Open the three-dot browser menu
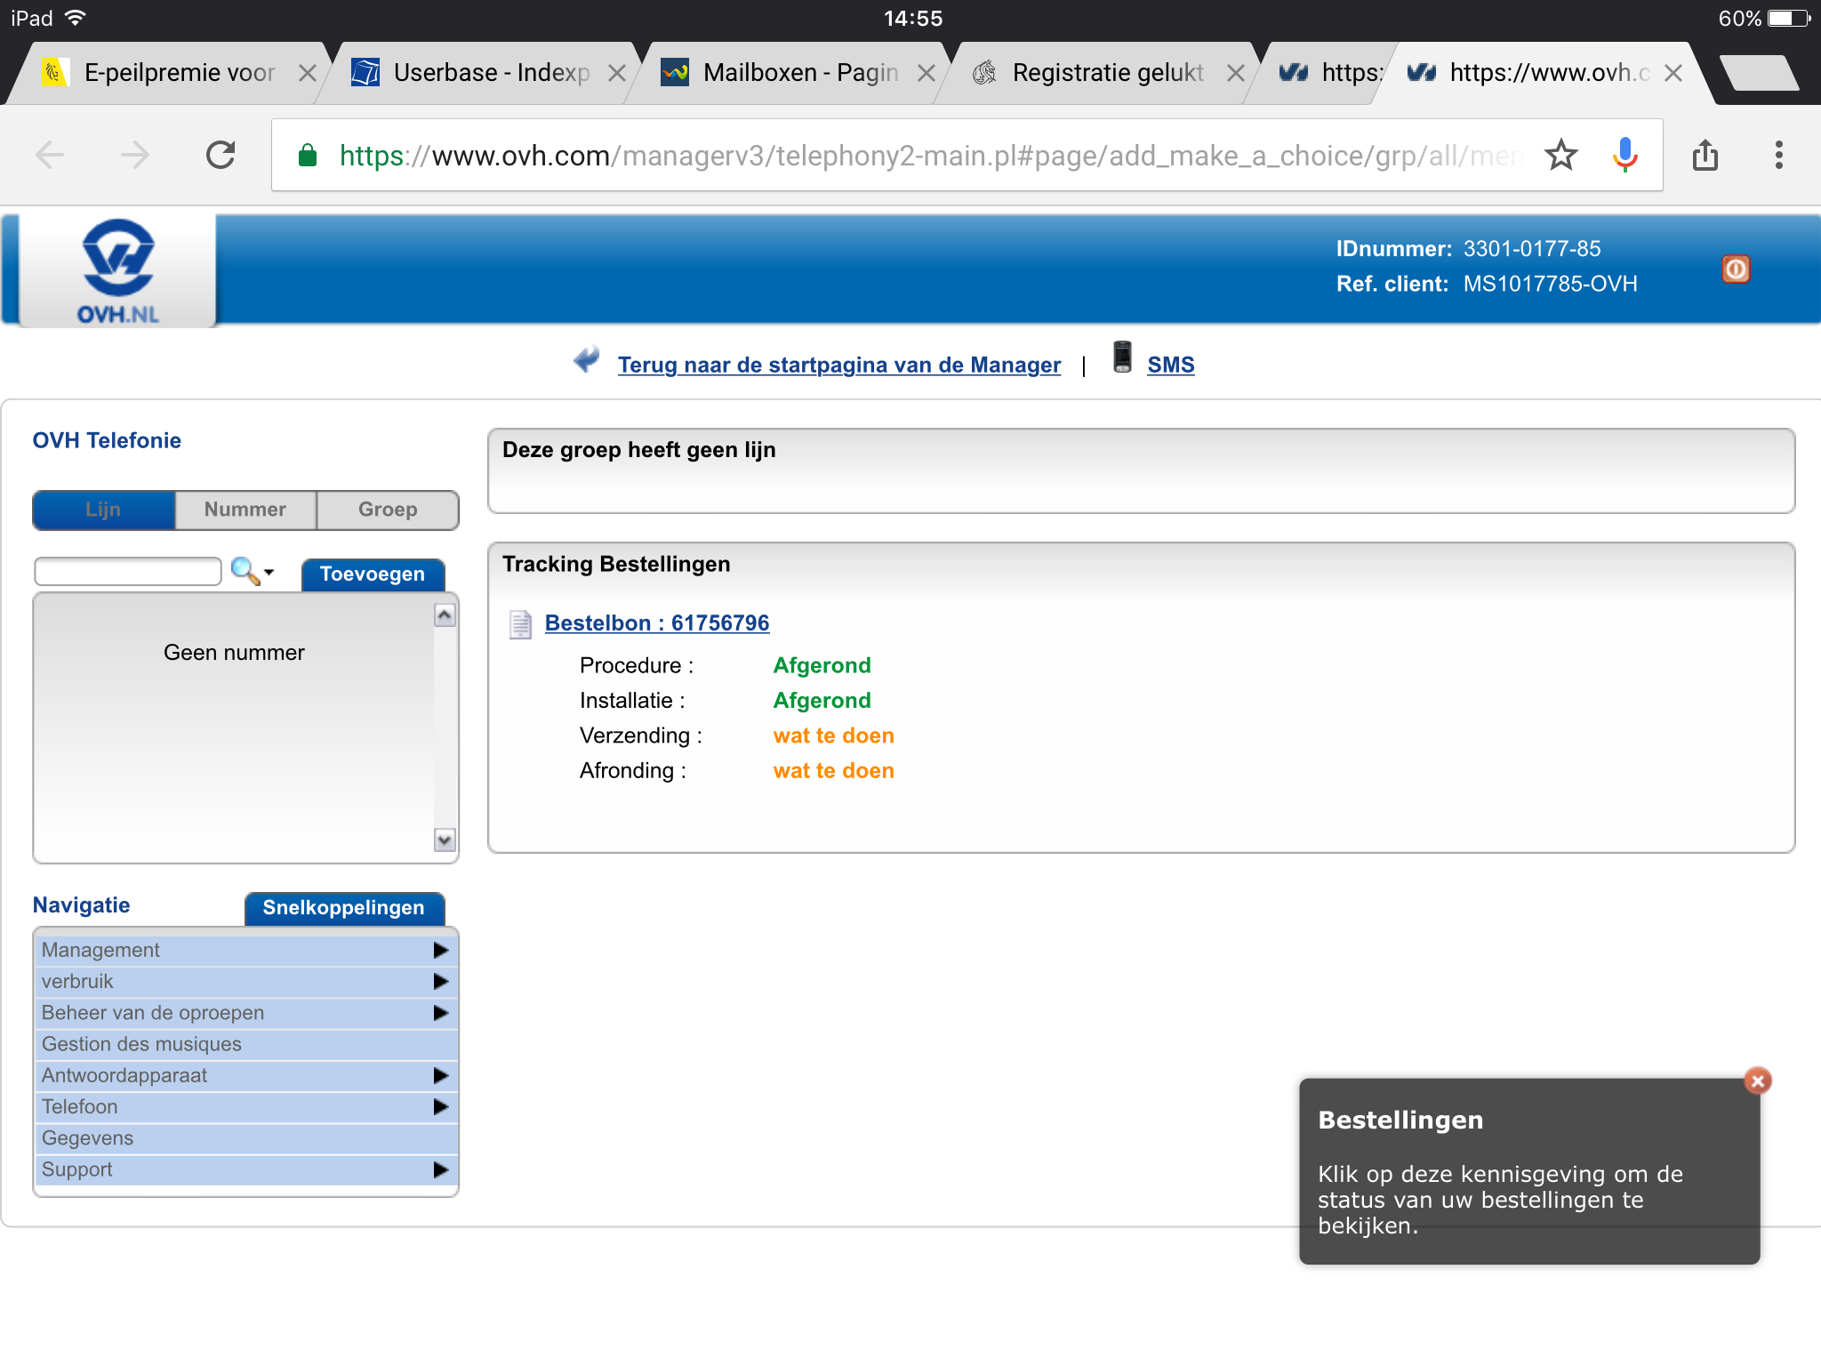This screenshot has height=1366, width=1821. tap(1778, 156)
